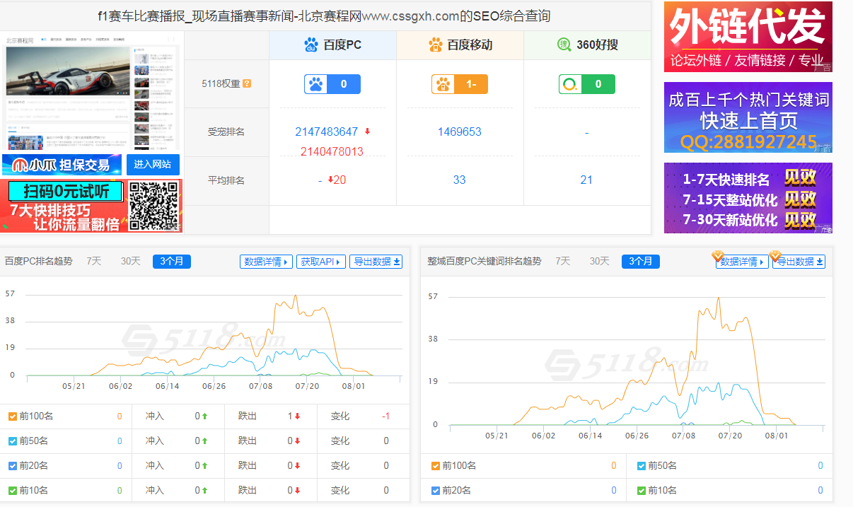This screenshot has height=507, width=853.
Task: Select 7天 tab in Baidu PC trend
Action: [94, 261]
